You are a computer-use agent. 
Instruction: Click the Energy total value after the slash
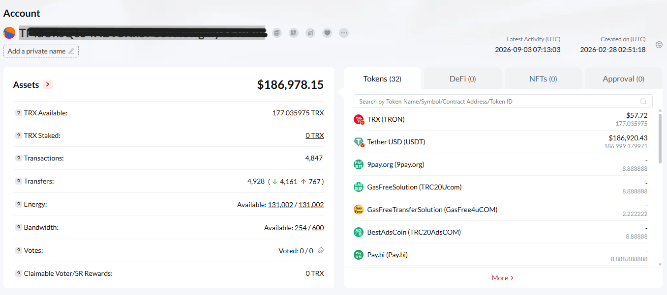click(x=311, y=205)
